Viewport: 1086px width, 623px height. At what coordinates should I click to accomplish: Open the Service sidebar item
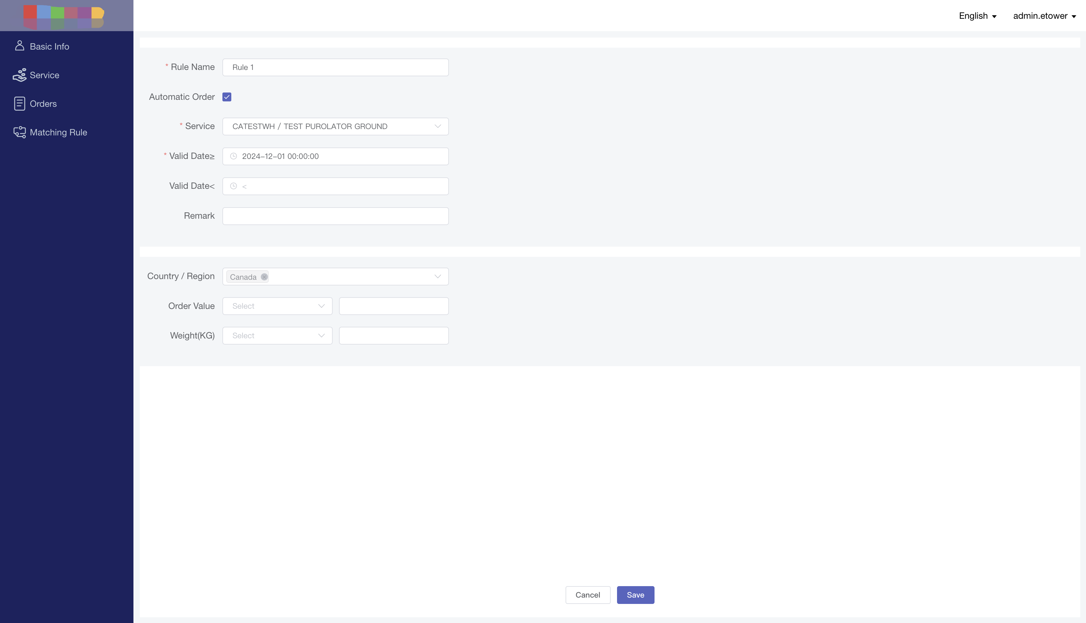tap(44, 75)
